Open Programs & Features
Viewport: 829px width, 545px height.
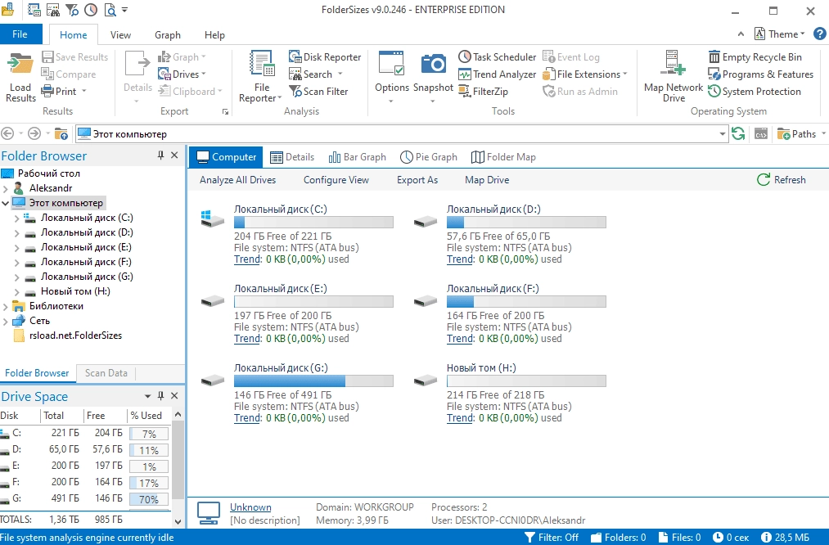click(x=761, y=74)
